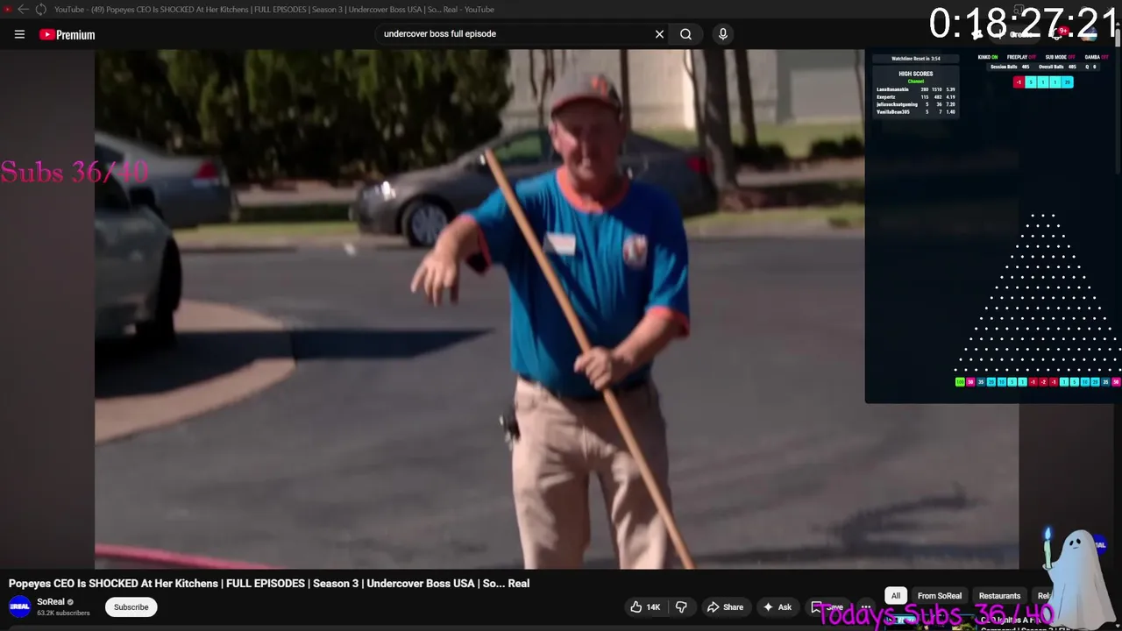Click the 'Session Balls 405' counter
1122x631 pixels.
tap(1010, 67)
